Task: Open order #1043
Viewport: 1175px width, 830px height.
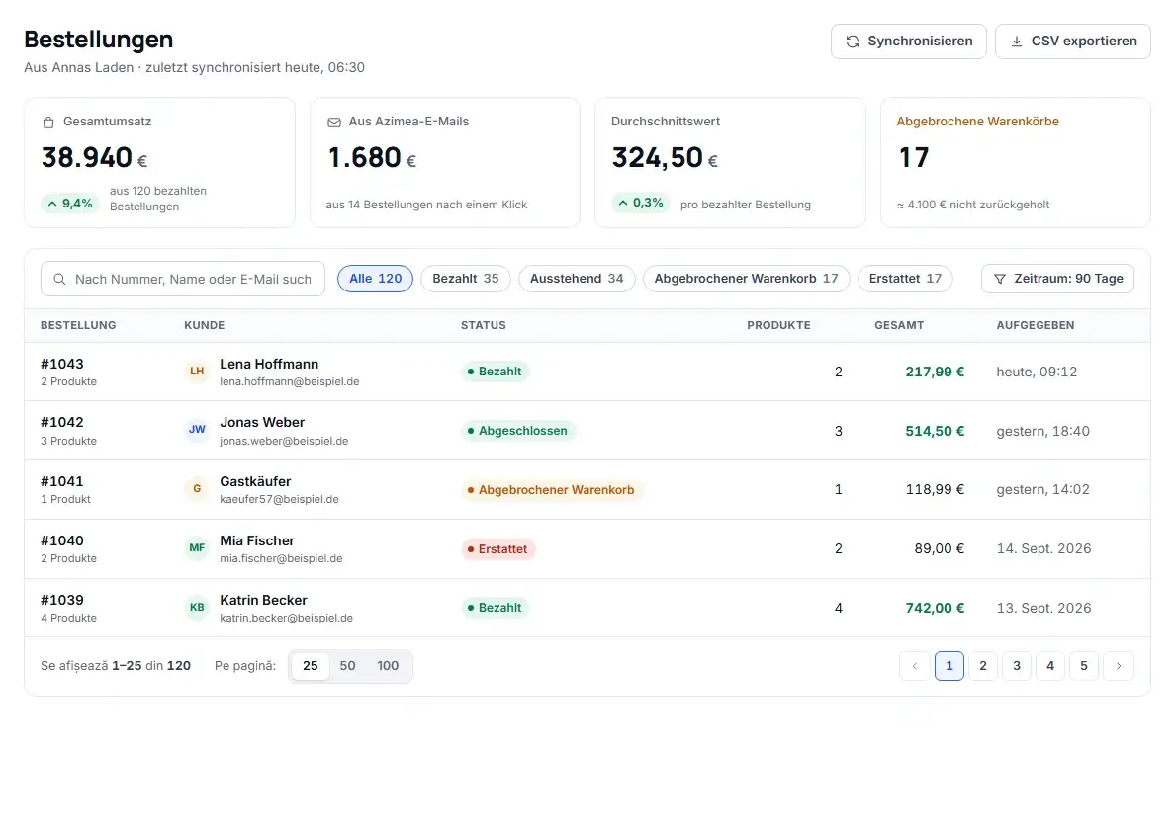Action: (62, 364)
